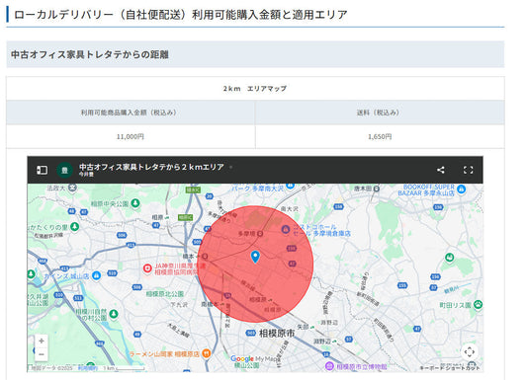Image resolution: width=527 pixels, height=380 pixels.
Task: Open map camera pan controls
Action: click(x=470, y=351)
